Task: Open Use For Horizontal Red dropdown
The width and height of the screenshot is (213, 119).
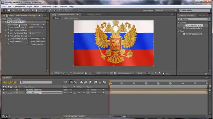Action: pos(36,27)
